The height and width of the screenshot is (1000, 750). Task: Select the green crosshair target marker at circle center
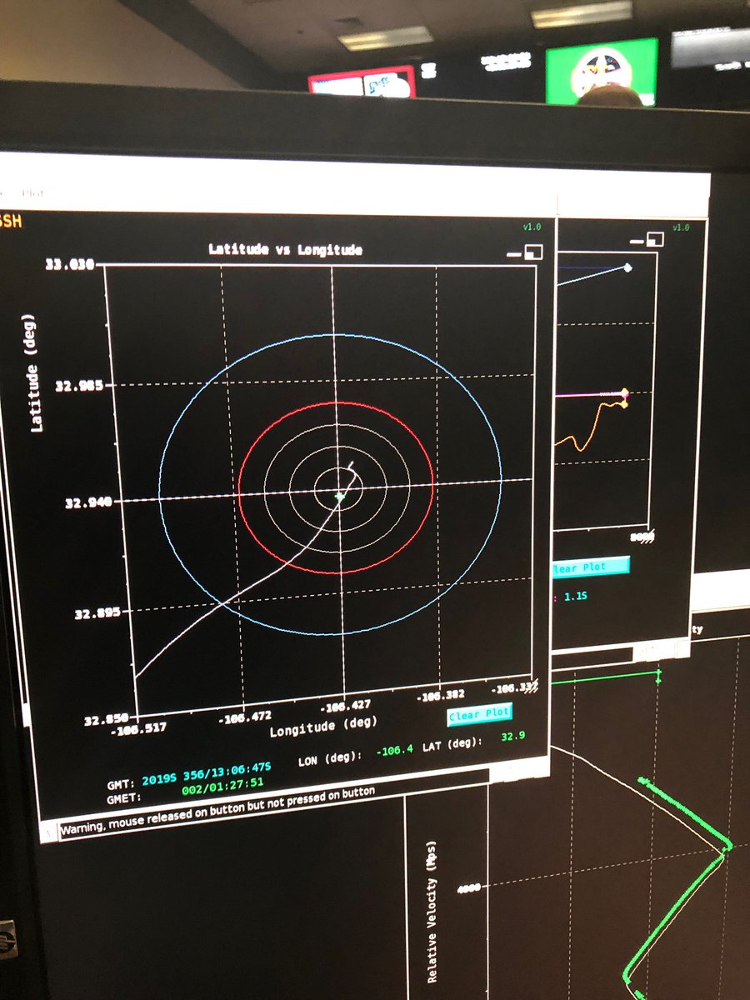[x=339, y=496]
